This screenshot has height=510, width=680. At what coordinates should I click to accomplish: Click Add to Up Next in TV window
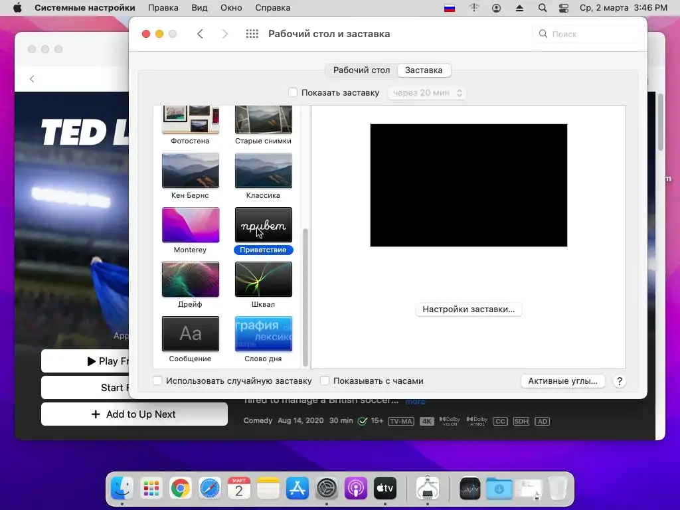[134, 414]
